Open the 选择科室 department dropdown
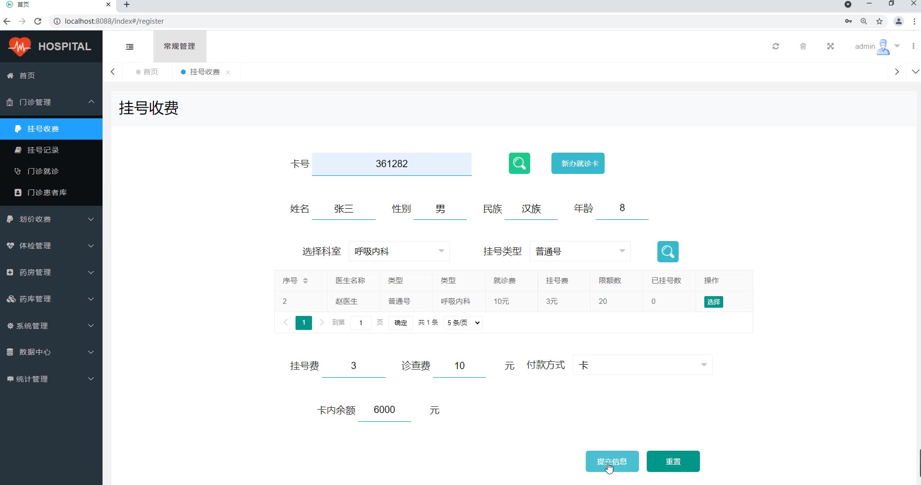 pos(399,251)
